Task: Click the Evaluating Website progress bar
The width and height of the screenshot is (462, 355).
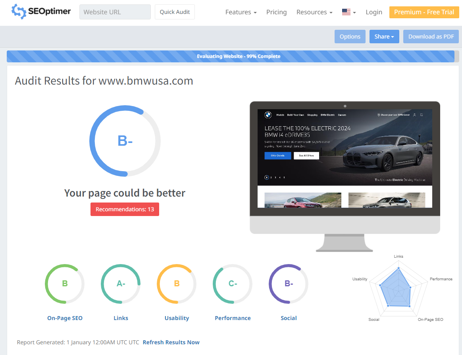Action: click(x=233, y=56)
